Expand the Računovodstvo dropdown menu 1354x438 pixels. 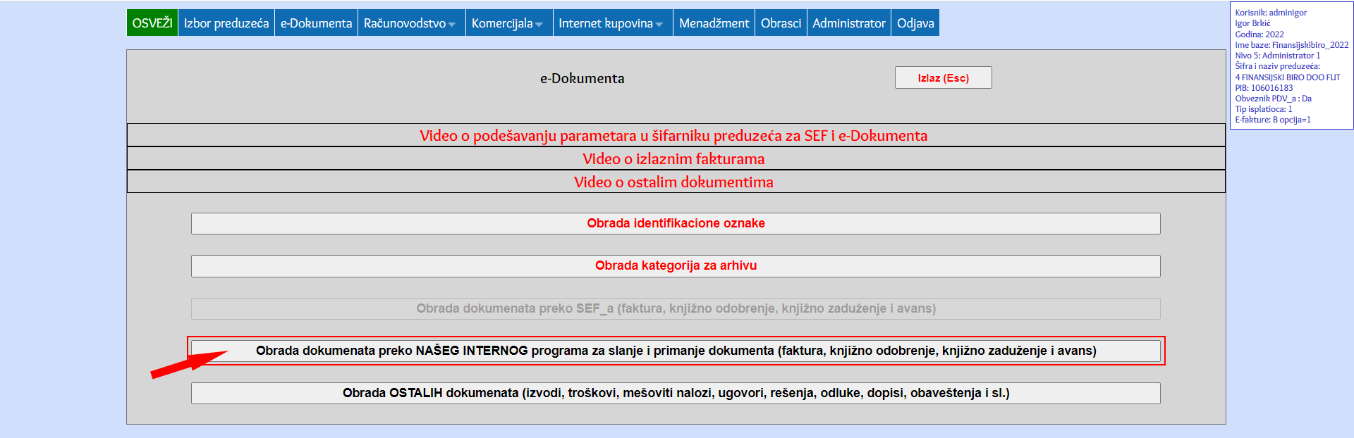point(410,23)
